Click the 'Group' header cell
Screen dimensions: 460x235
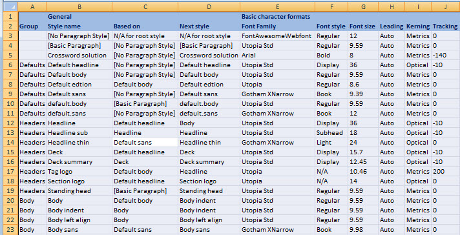(32, 26)
